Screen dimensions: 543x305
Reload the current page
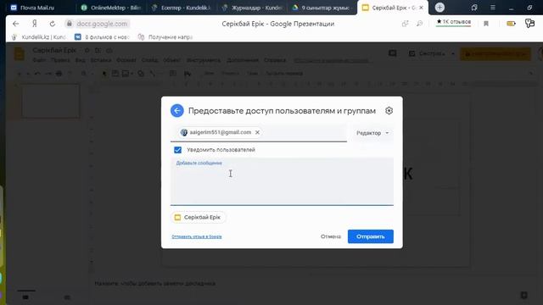click(53, 24)
